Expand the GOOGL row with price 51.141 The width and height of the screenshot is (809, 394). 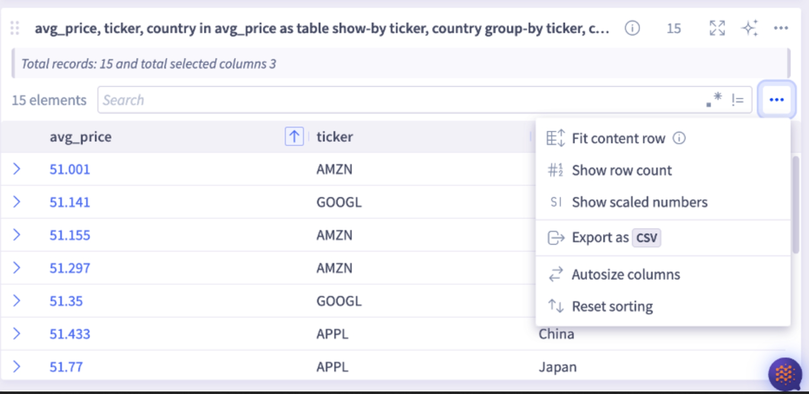tap(17, 202)
